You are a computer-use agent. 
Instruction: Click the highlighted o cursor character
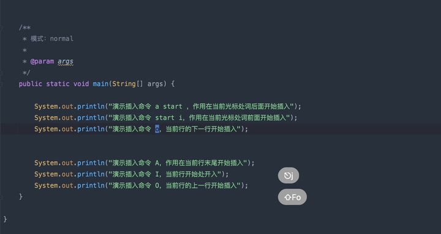(x=157, y=129)
